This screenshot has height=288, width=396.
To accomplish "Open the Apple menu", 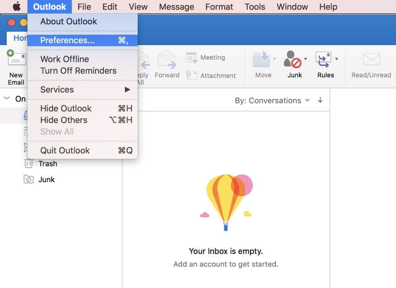I will pos(17,6).
